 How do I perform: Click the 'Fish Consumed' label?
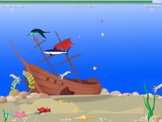coord(13,6)
